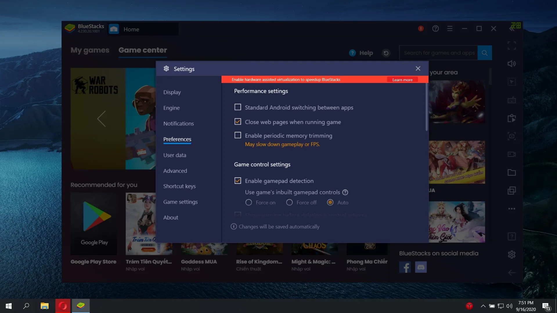Click the multi-instance manager icon in sidebar
Screen dimensions: 557x313
(511, 191)
